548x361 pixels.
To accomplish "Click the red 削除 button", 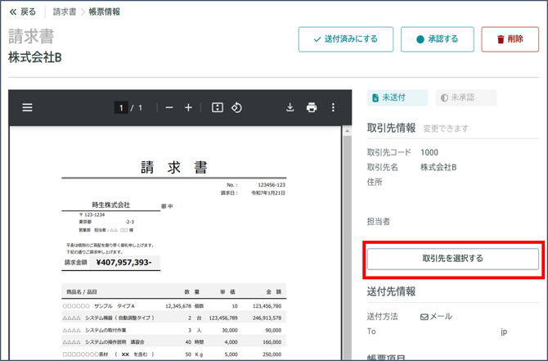I will [510, 39].
